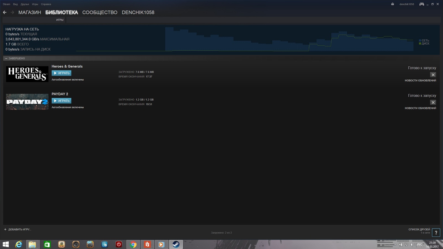
Task: Open the Steam menu
Action: coord(6,4)
